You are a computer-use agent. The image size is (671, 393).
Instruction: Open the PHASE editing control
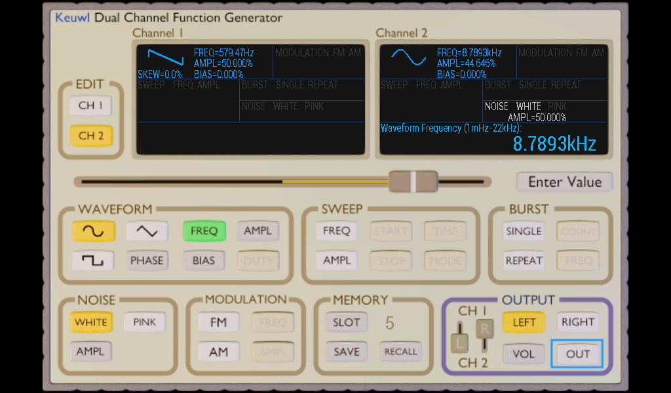pos(147,260)
